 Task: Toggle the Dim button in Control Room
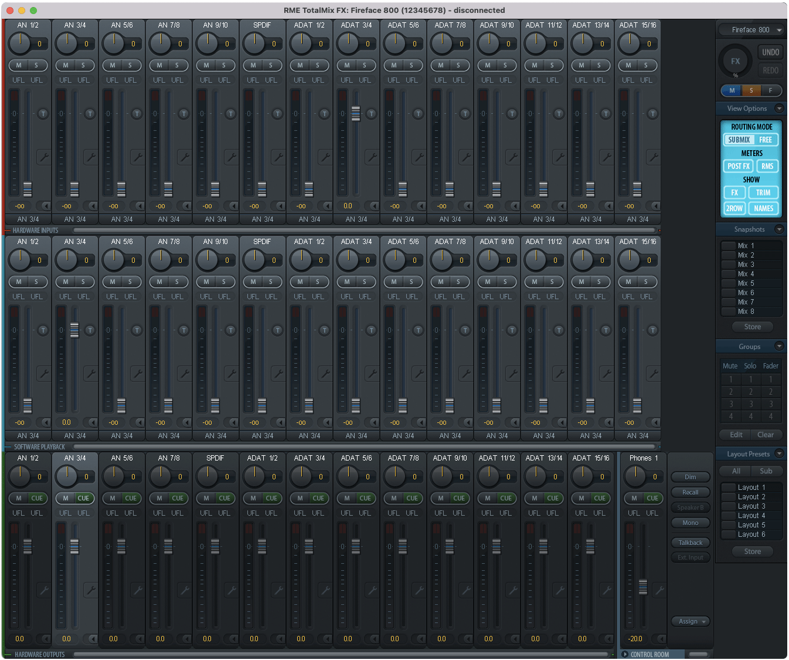point(691,477)
